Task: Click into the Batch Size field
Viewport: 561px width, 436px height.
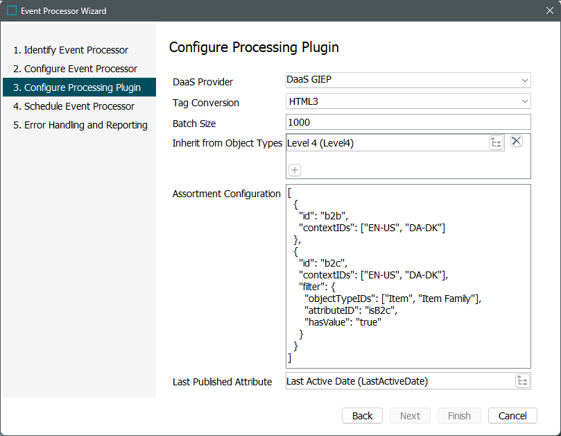Action: [408, 122]
